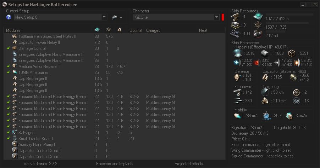The height and width of the screenshot is (168, 320).
Task: Click the Medium Armor Repairer II icon
Action: point(15,66)
